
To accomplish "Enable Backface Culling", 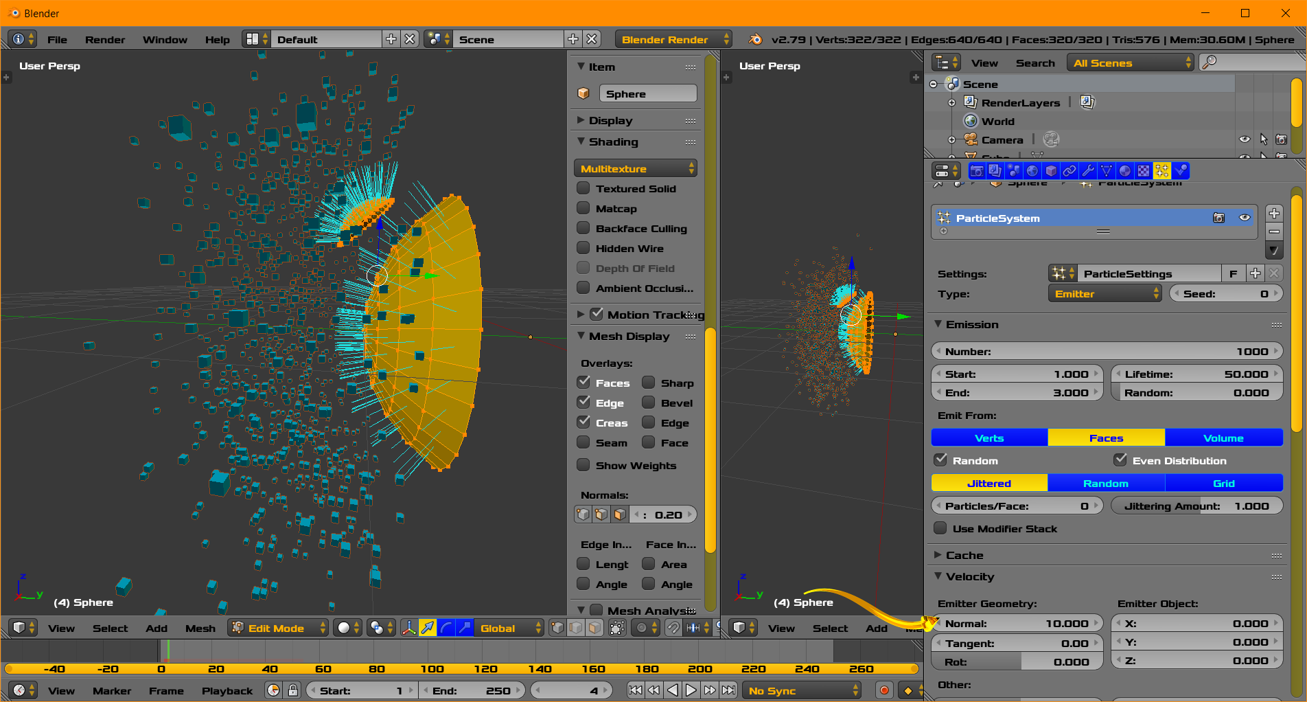I will click(583, 228).
